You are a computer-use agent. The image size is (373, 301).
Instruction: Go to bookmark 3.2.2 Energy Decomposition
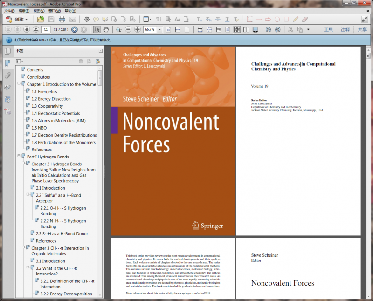click(66, 294)
